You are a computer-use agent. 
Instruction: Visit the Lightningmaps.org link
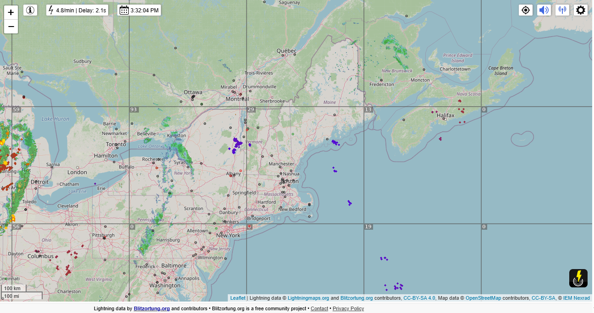click(308, 298)
